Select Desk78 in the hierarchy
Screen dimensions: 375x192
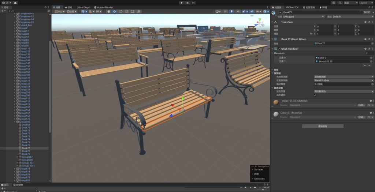(26, 151)
